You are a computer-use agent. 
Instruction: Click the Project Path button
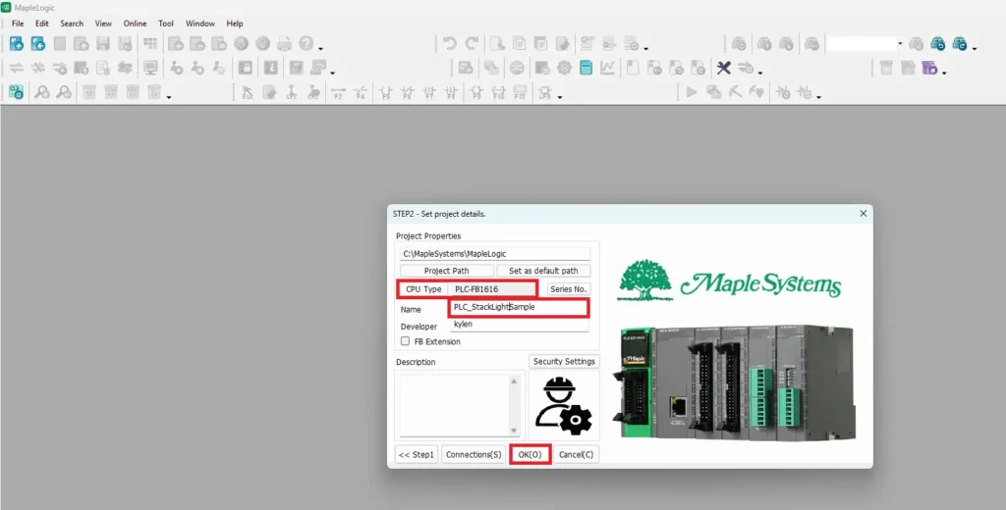447,271
